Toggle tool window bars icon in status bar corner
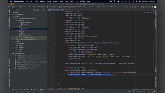Screen dimensions: 165x93 click(10, 92)
